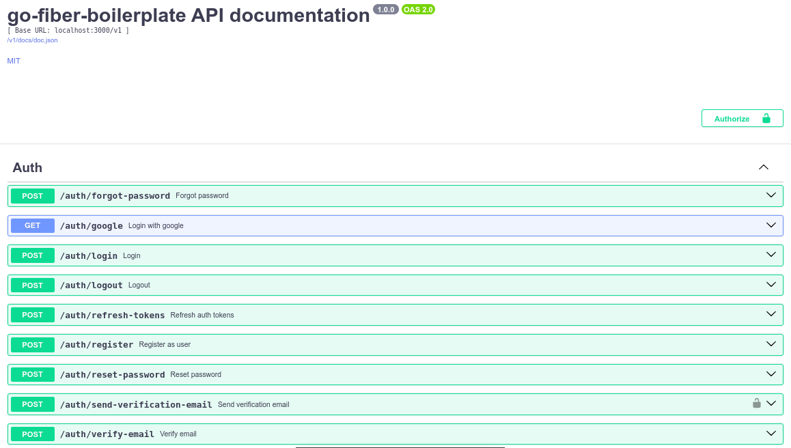
Task: Click the POST badge on /auth/register
Action: point(32,344)
